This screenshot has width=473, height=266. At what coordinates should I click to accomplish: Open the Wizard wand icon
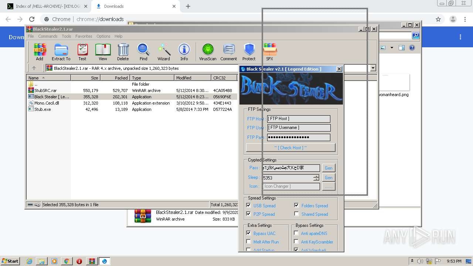[164, 52]
